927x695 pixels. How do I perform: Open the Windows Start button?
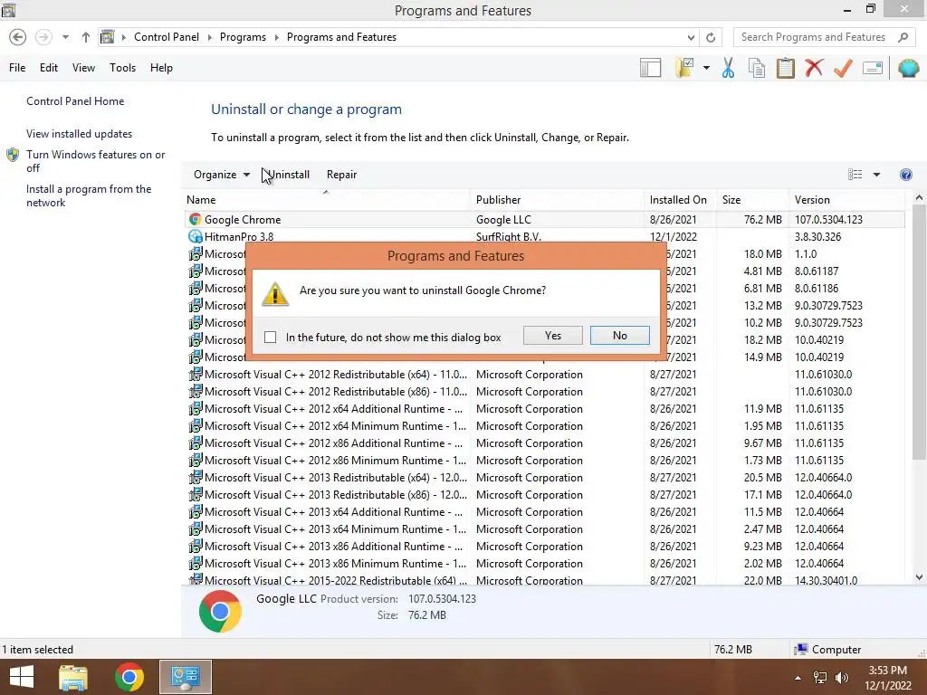[22, 677]
